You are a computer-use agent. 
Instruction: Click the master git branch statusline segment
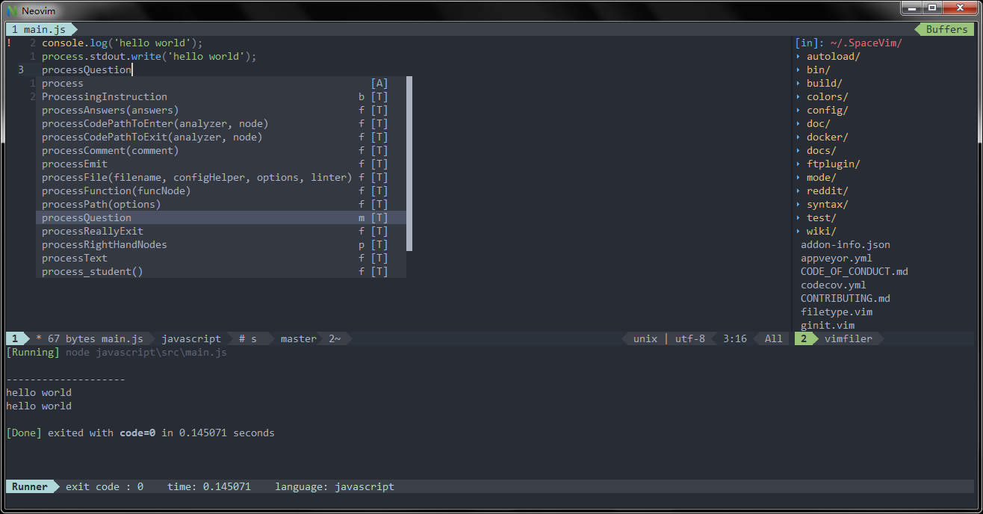(298, 339)
